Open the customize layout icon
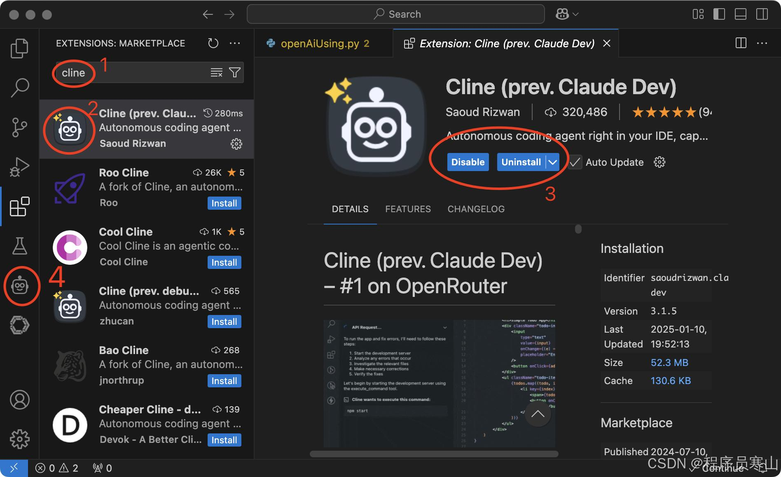 (698, 14)
